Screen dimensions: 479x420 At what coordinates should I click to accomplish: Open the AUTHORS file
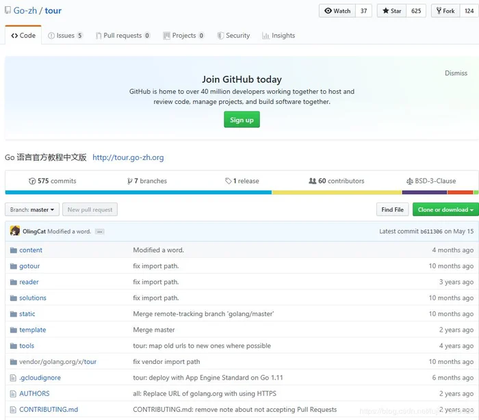click(x=34, y=393)
